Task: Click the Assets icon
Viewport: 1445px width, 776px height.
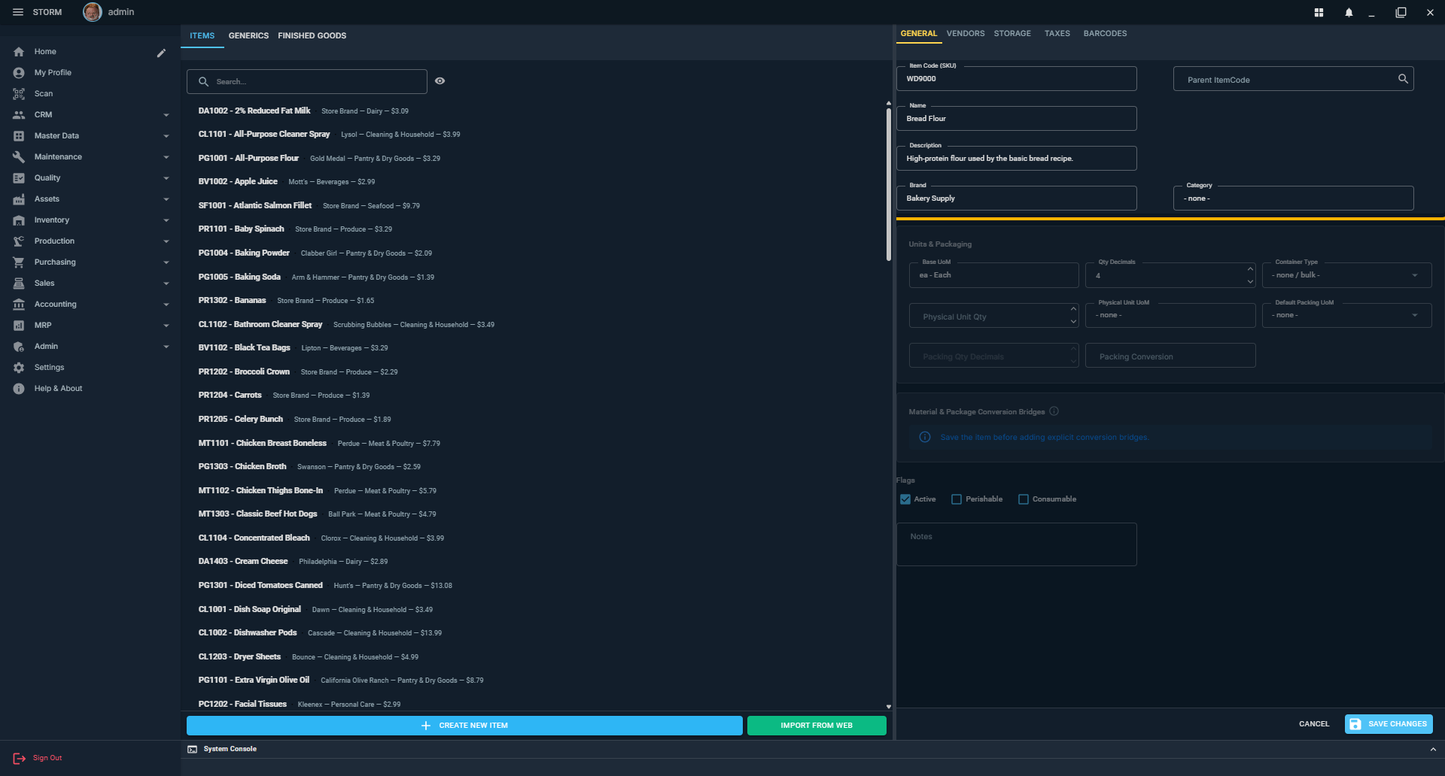Action: [19, 199]
